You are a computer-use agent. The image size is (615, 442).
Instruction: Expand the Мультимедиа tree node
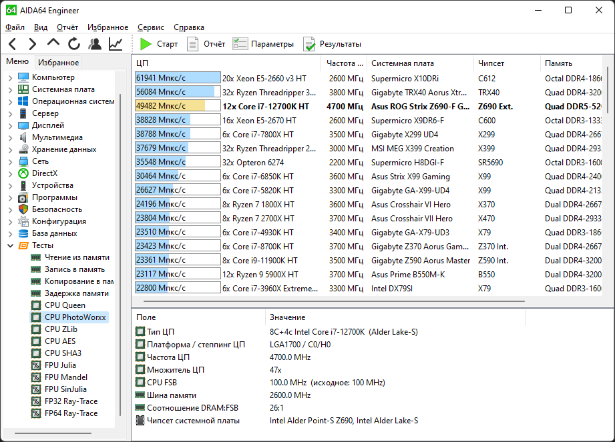[x=10, y=138]
